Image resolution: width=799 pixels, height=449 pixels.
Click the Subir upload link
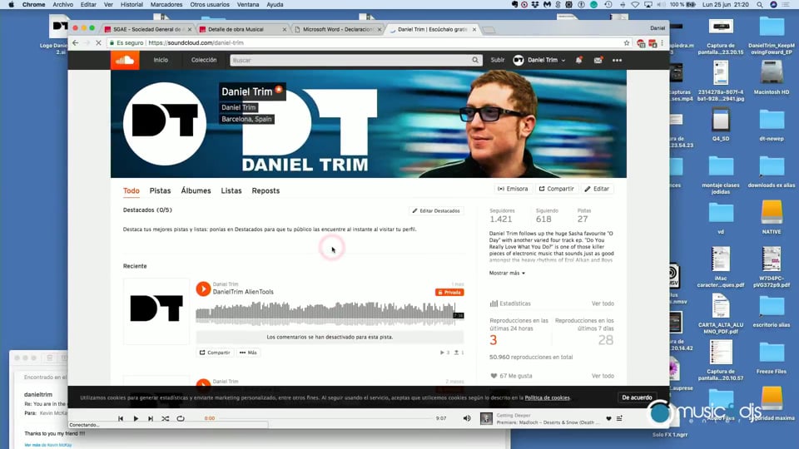pyautogui.click(x=498, y=60)
